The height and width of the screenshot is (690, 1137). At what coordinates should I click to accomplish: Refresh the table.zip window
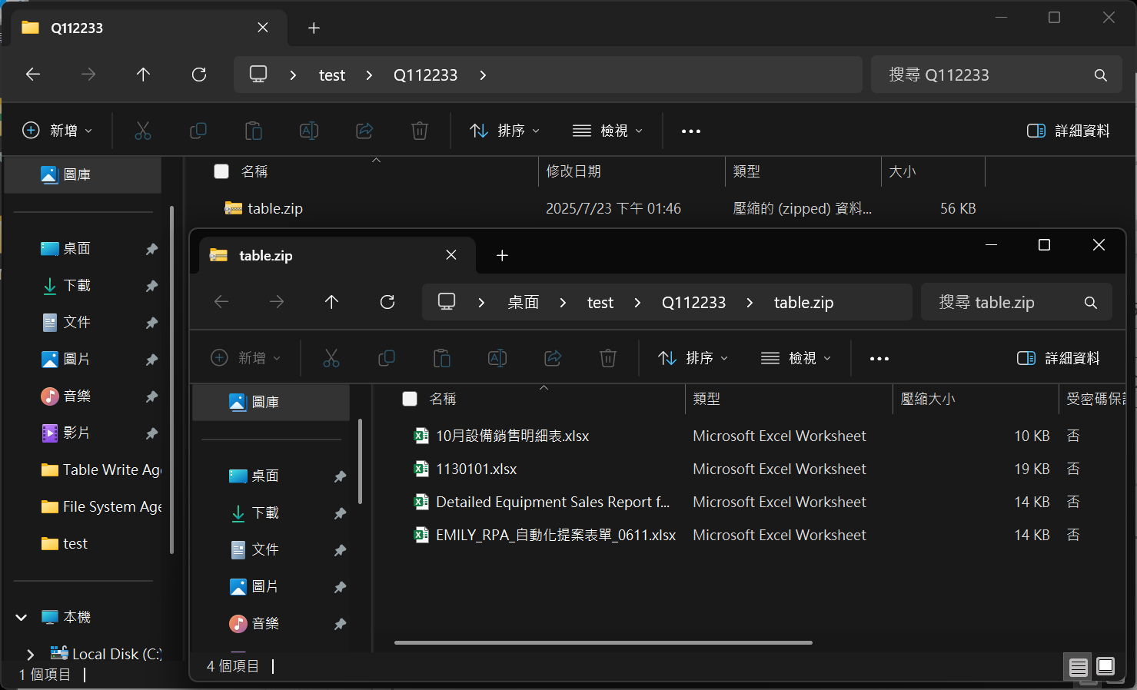click(x=387, y=302)
